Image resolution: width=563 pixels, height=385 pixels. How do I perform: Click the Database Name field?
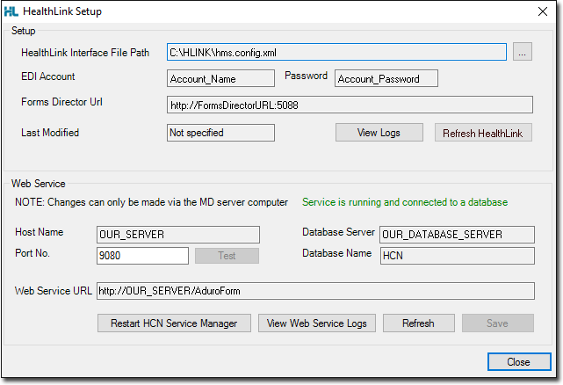tap(457, 256)
